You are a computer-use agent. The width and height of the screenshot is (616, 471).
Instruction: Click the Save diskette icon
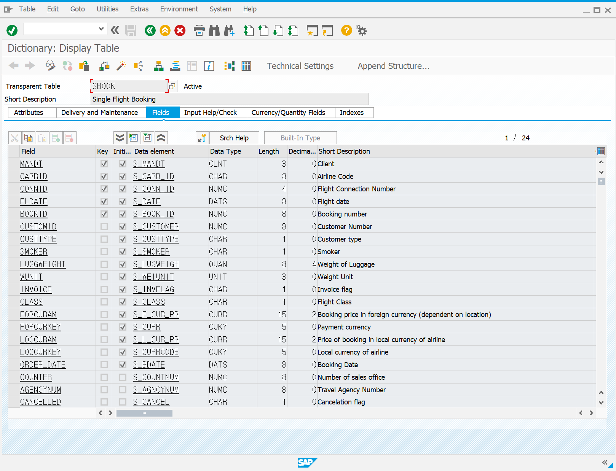click(131, 30)
